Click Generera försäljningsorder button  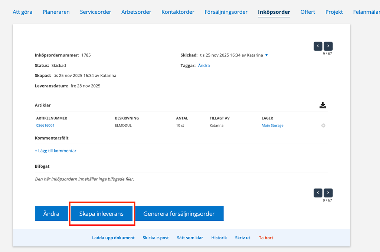[x=179, y=214]
